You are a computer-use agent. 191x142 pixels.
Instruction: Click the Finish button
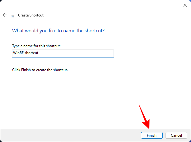pos(152,135)
